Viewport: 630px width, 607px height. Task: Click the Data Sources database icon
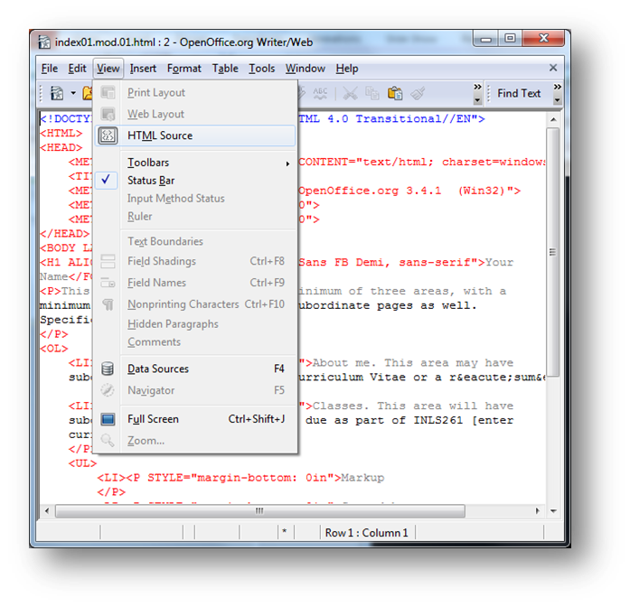[108, 369]
